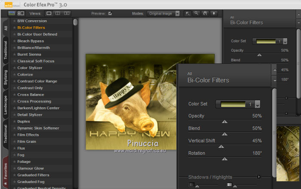301x189 pixels.
Task: Star the Glamour Glow filter as favorite
Action: [14, 168]
